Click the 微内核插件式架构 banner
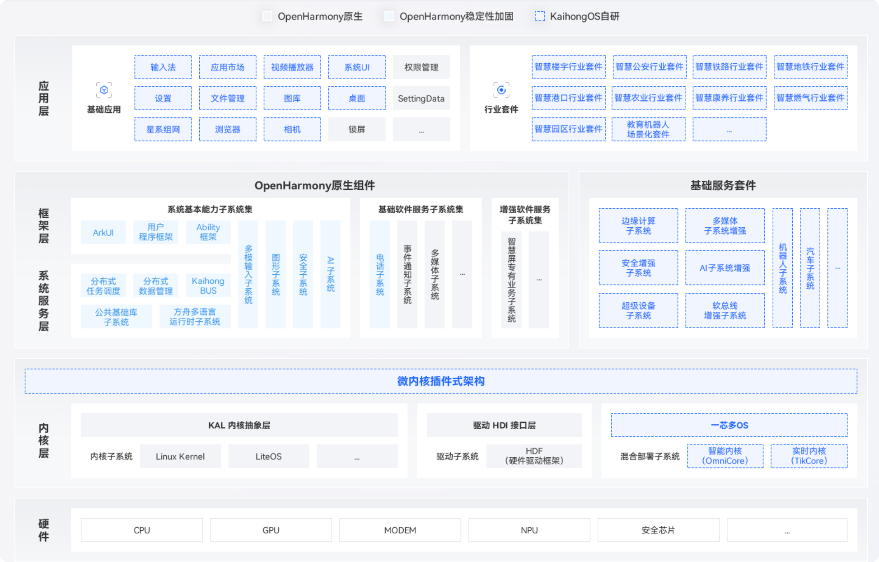 [x=441, y=381]
